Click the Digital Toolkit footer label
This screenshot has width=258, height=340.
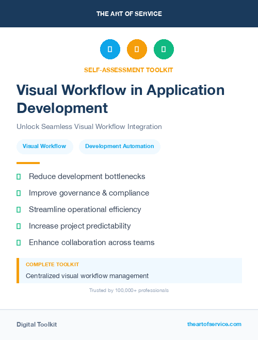(37, 325)
